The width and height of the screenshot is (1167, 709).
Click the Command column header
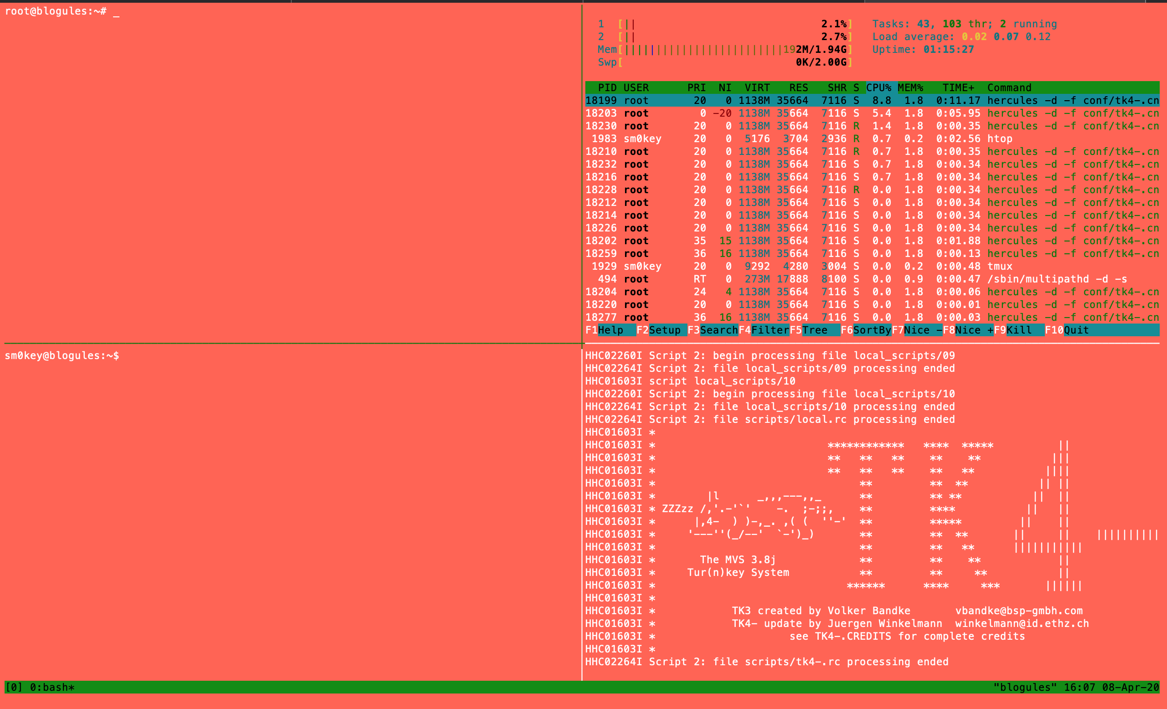pyautogui.click(x=1009, y=88)
